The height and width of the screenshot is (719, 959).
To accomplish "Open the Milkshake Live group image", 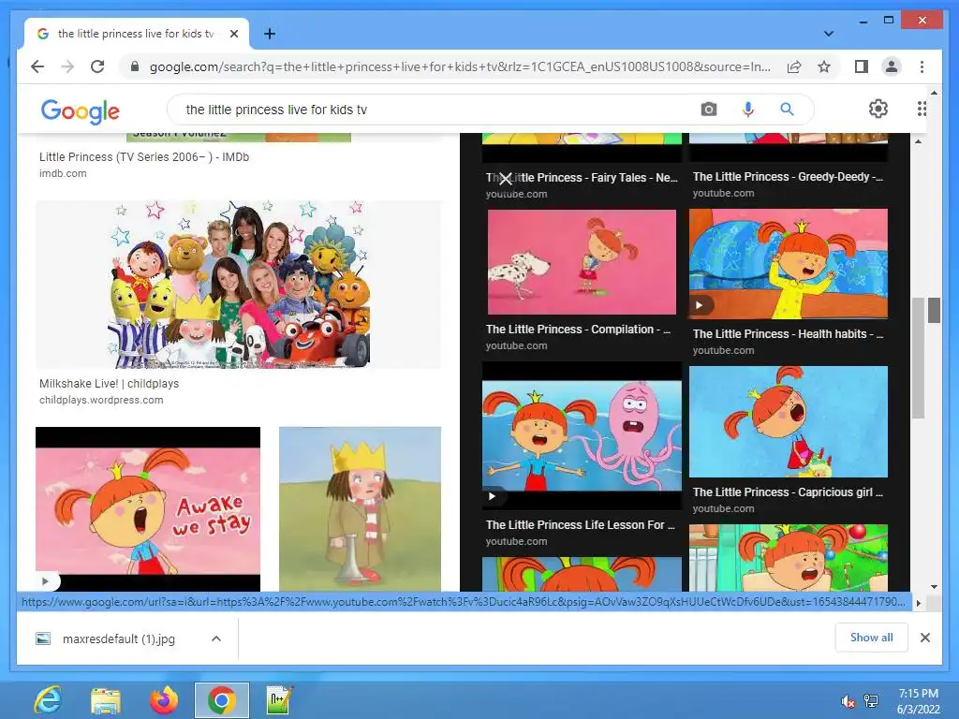I will click(239, 285).
